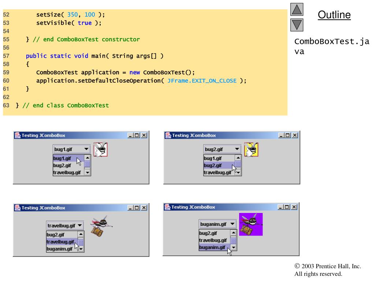Maximize the bug1.gif Testing JComboBox window

[137, 135]
